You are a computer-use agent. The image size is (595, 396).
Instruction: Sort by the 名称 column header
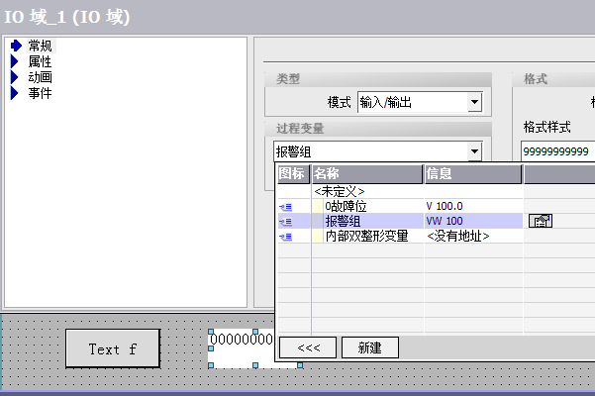click(366, 174)
